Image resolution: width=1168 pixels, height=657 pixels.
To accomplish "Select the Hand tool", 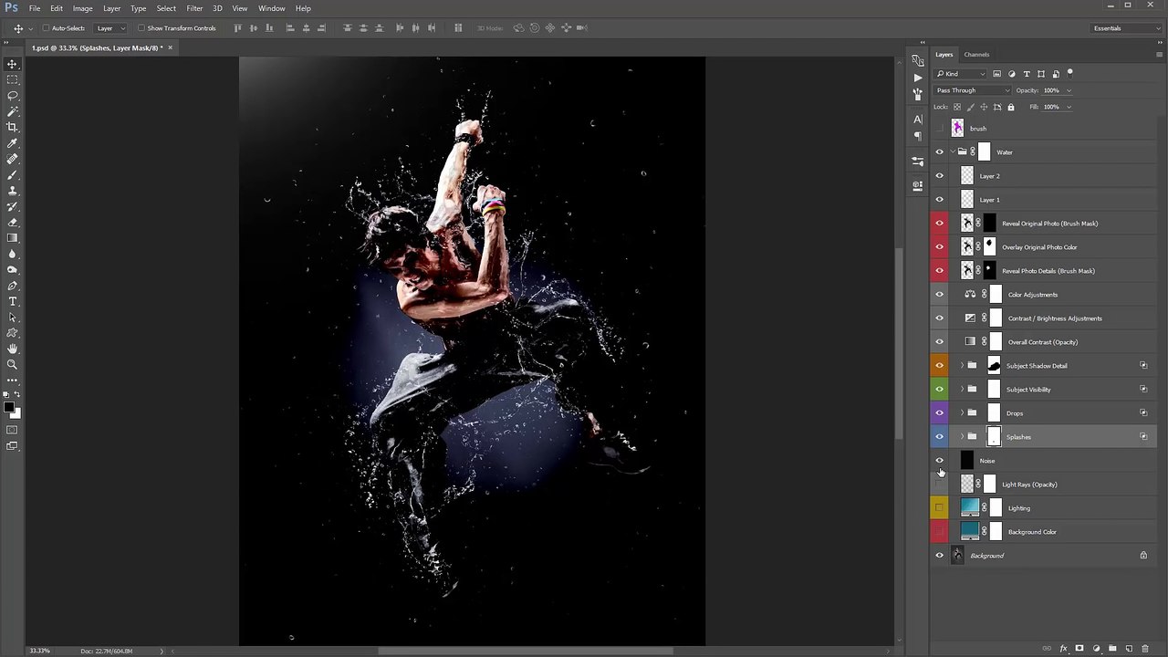I will (x=13, y=349).
